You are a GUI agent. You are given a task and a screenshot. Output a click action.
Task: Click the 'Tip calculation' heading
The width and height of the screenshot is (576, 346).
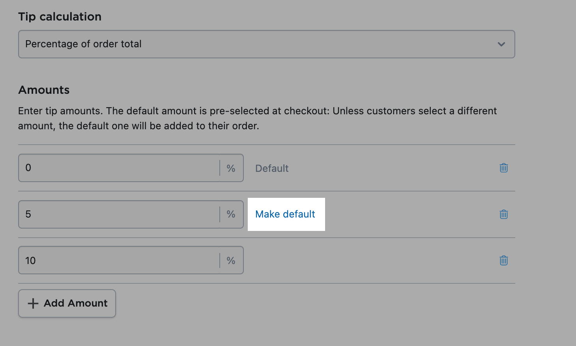click(60, 17)
